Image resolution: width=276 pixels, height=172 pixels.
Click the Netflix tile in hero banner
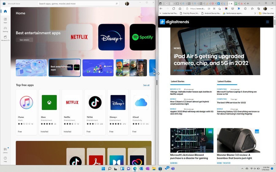79,37
